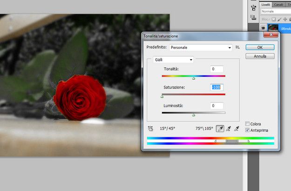Click the Saturazione value field
291x191 pixels.
tap(217, 88)
